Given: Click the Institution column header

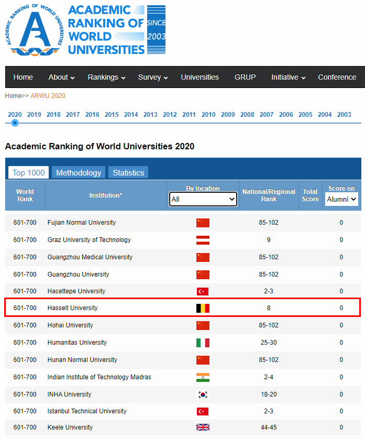Looking at the screenshot, I should click(106, 195).
